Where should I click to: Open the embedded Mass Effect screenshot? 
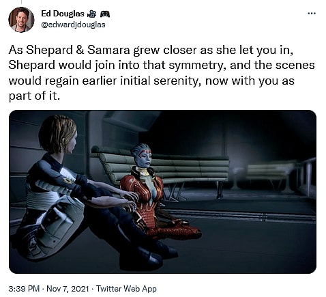pyautogui.click(x=162, y=192)
